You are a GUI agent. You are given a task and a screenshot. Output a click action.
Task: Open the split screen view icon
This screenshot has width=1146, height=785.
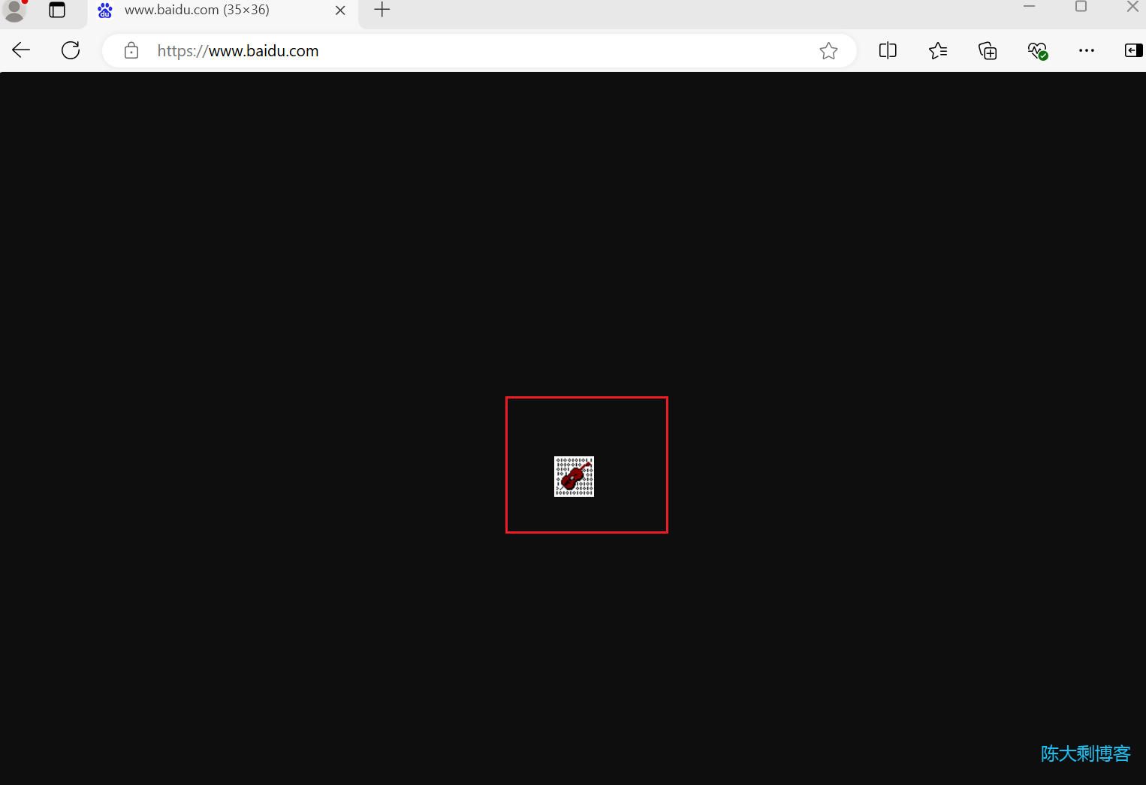[888, 50]
